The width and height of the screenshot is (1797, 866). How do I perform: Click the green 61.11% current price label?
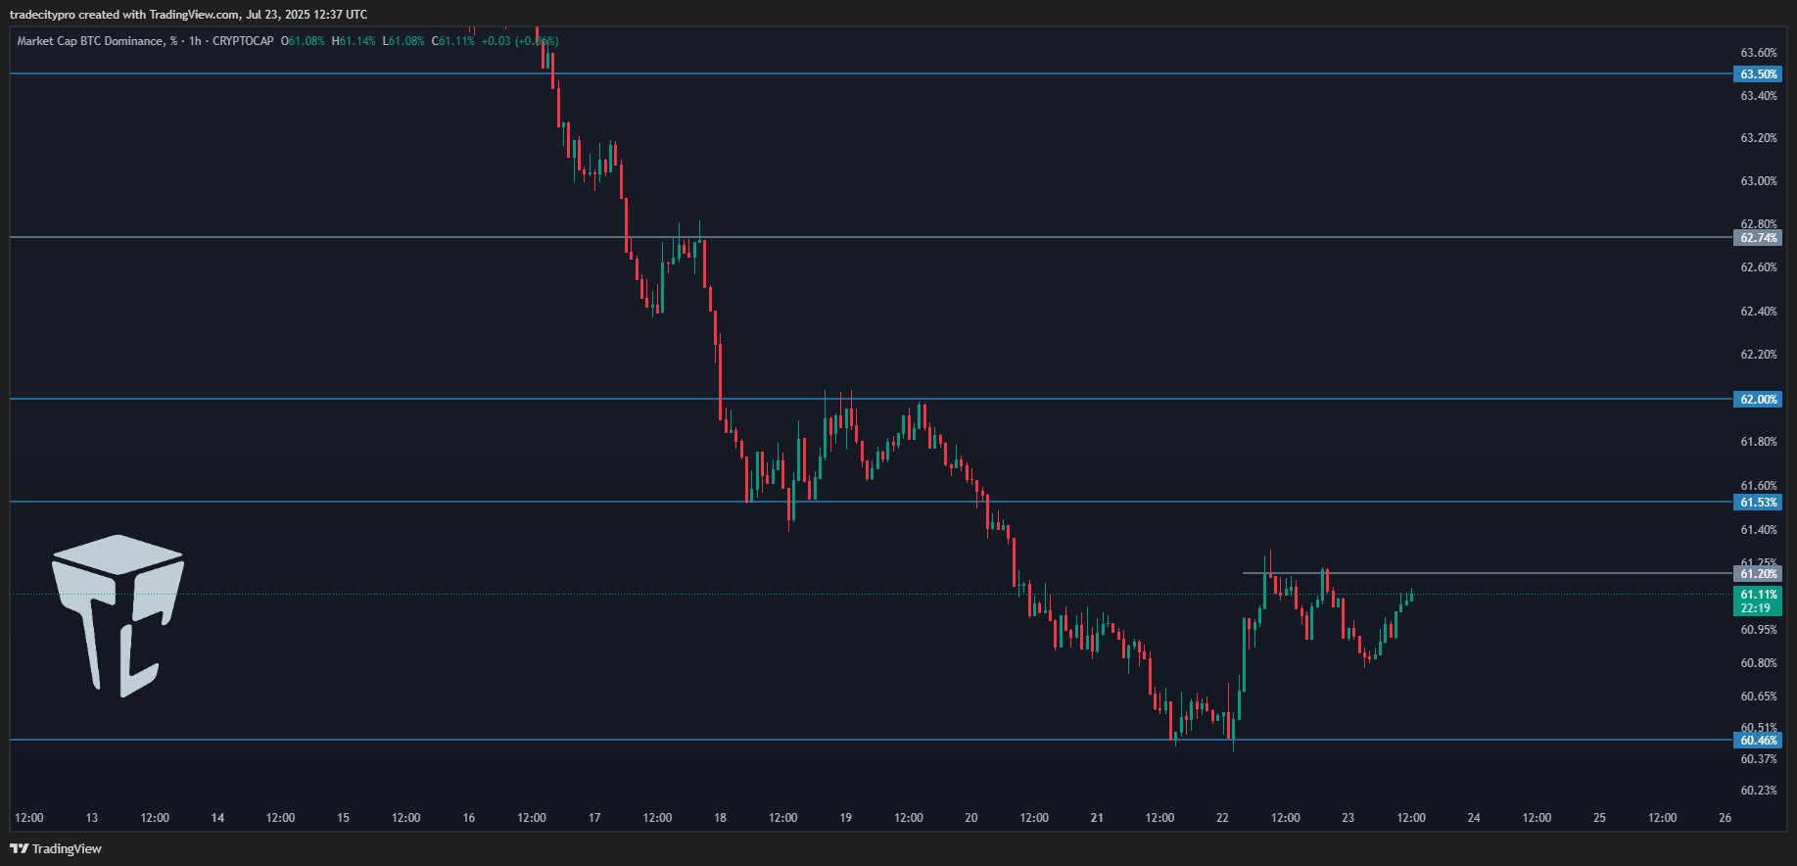pos(1758,595)
